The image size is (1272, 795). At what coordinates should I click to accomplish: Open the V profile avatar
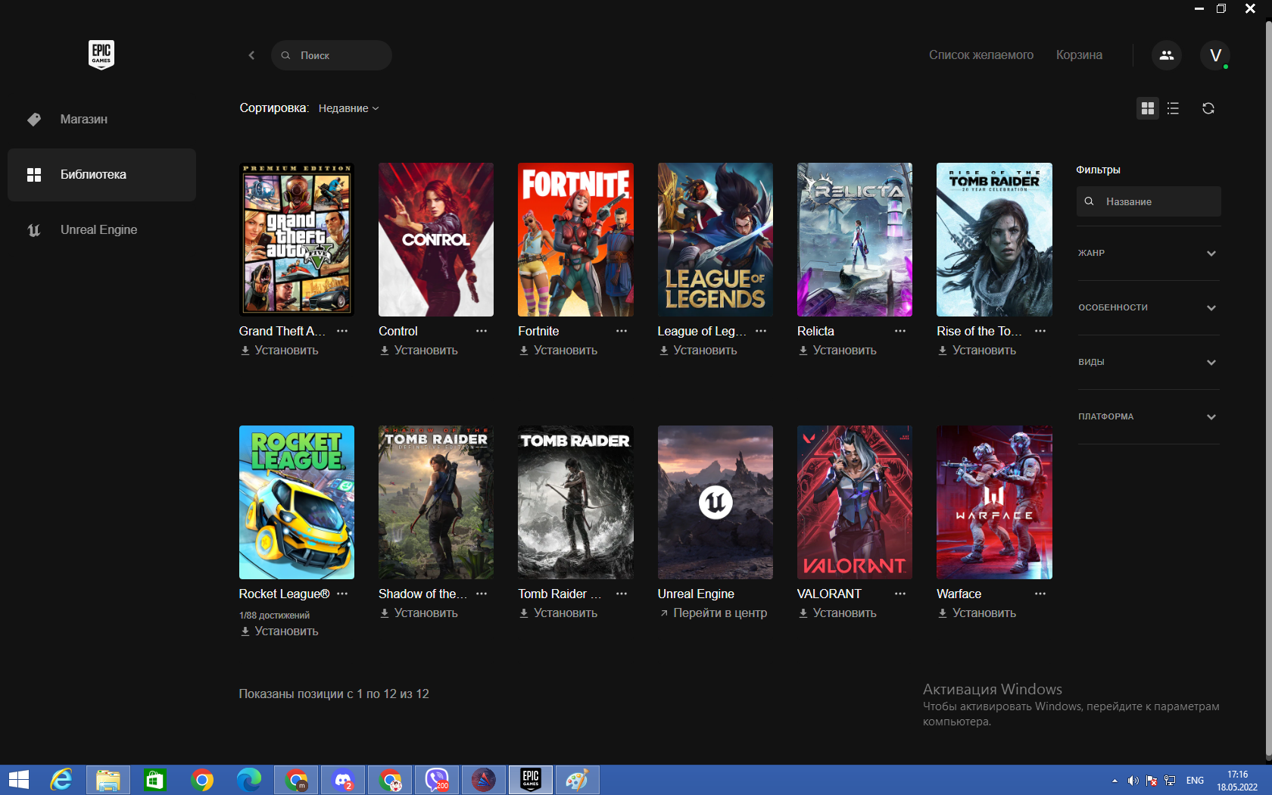pos(1215,55)
